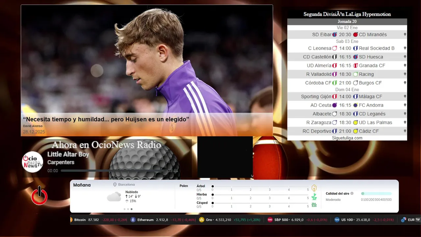Click the FC Andorra team badge
The height and width of the screenshot is (237, 421).
pos(355,105)
